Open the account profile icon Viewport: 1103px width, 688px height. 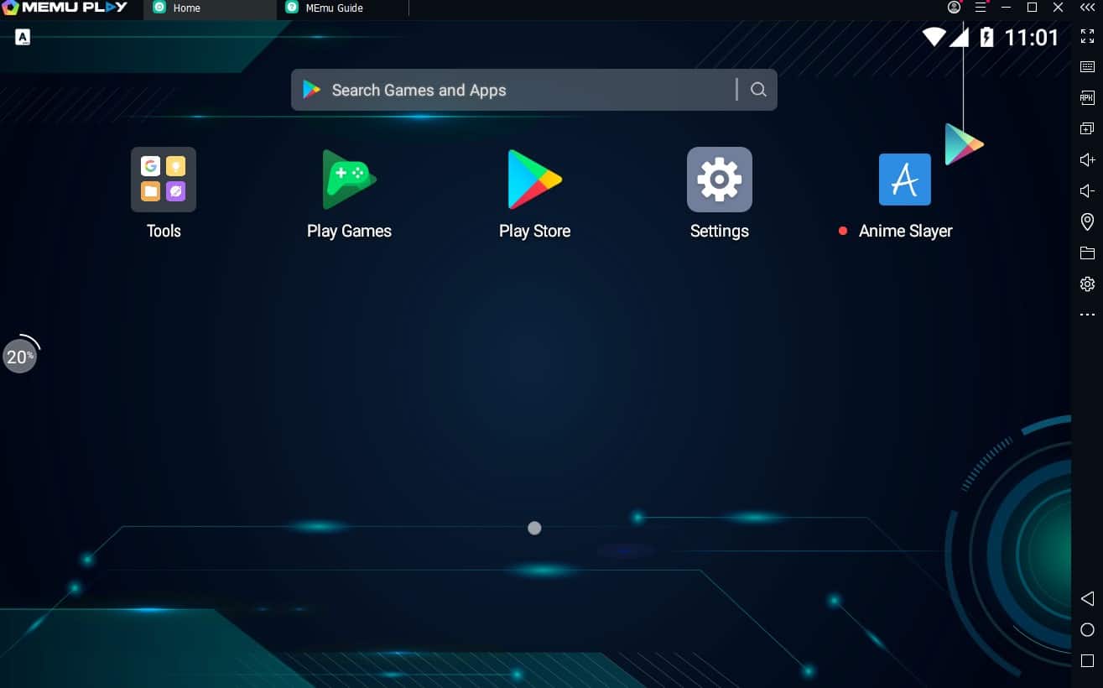tap(954, 8)
